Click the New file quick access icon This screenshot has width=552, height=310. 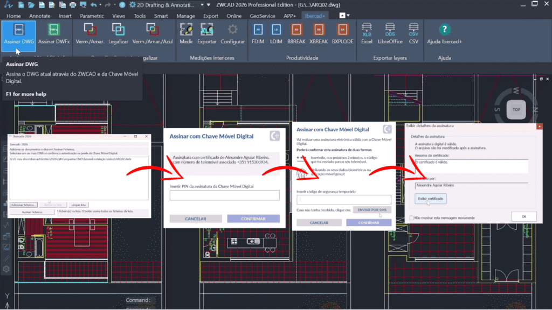pyautogui.click(x=21, y=5)
